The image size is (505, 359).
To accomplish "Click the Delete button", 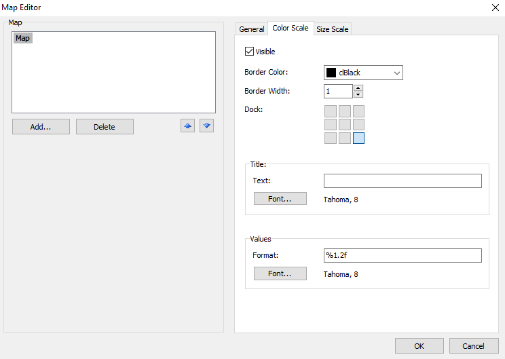I will point(105,126).
